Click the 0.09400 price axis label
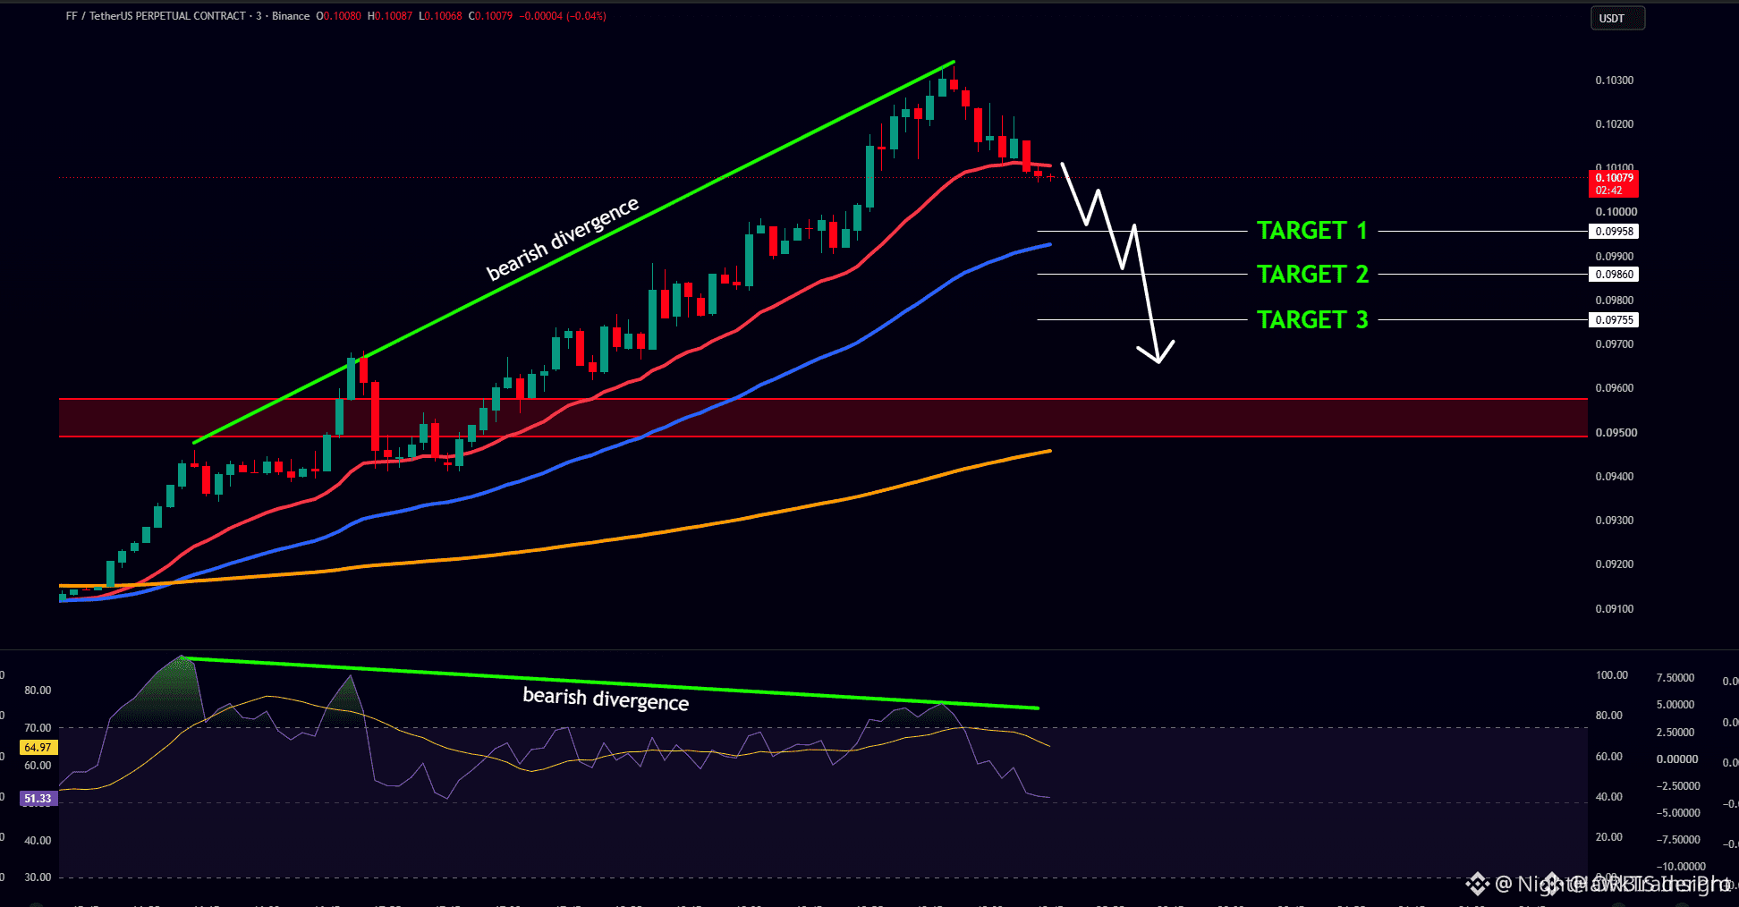The image size is (1739, 907). [1615, 477]
